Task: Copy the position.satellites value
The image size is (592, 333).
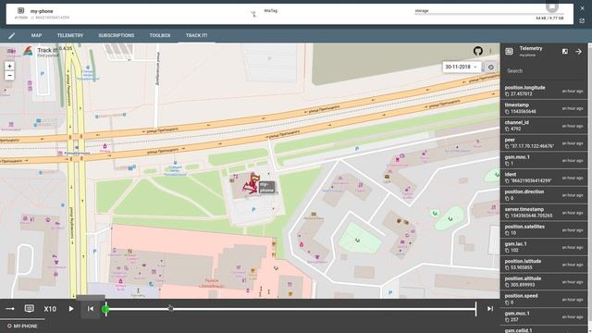Action: tap(507, 233)
